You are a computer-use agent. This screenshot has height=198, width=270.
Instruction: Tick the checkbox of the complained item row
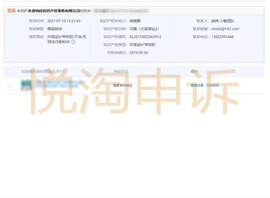click(x=10, y=85)
